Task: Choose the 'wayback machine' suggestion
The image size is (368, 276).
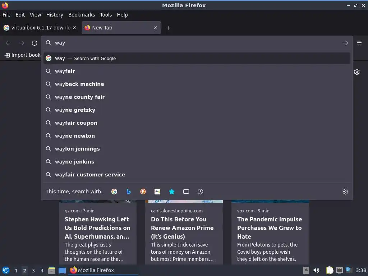Action: [197, 84]
